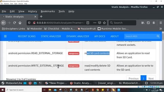Open the Bookmarks menu
Image resolution: width=164 pixels, height=92 pixels.
pyautogui.click(x=48, y=11)
